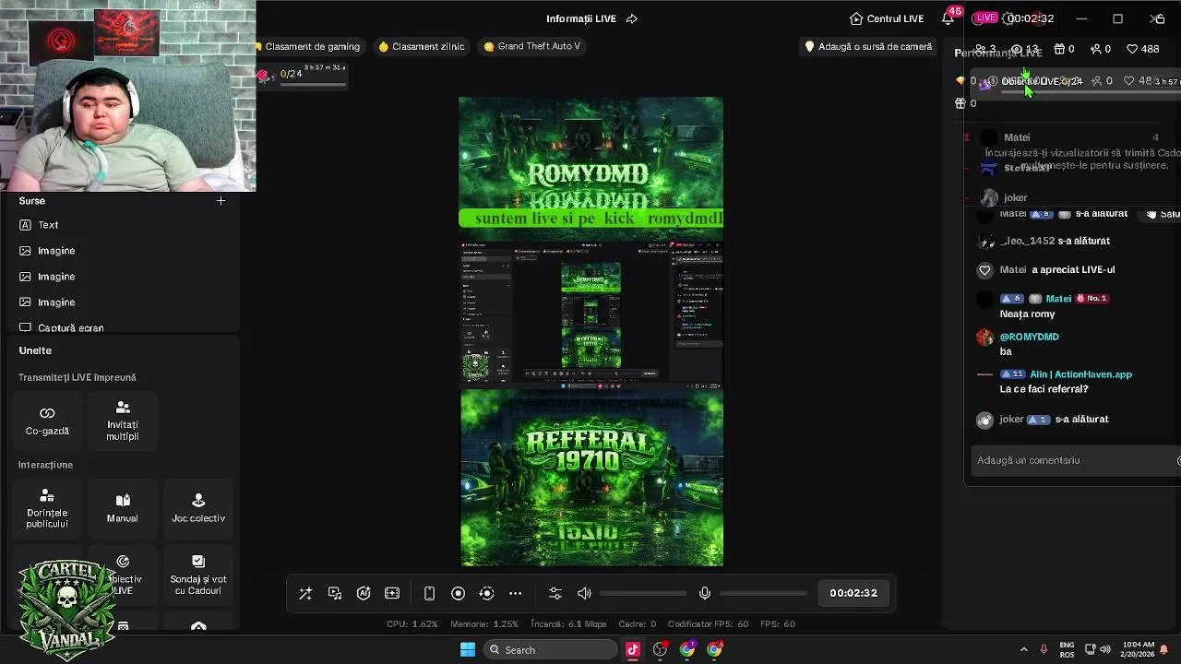Screen dimensions: 1181x664
Task: Adjust the microphone volume slider
Action: (763, 594)
